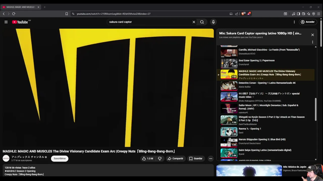
Task: Open the channel avatar next to アニプレックス チャンネル
Action: click(6, 158)
